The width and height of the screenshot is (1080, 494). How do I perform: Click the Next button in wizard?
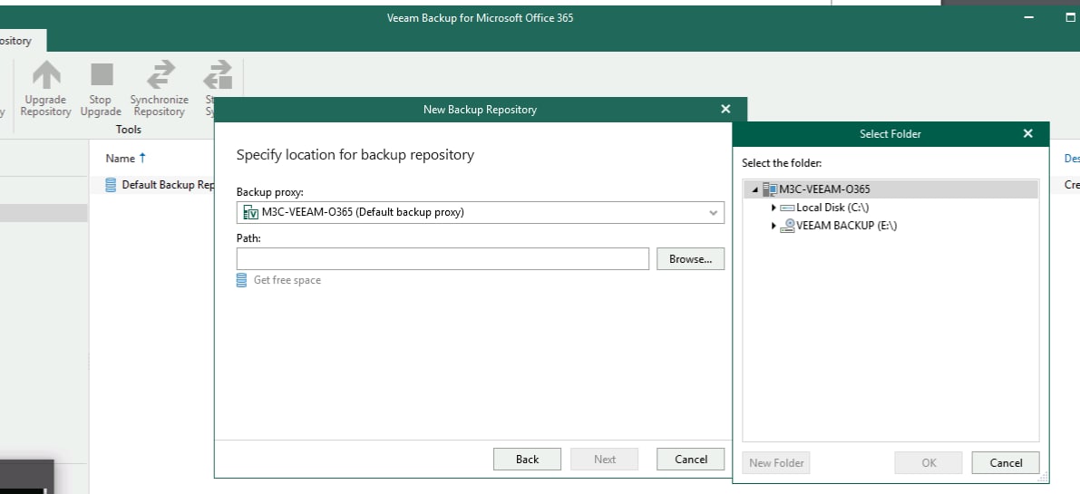tap(604, 459)
